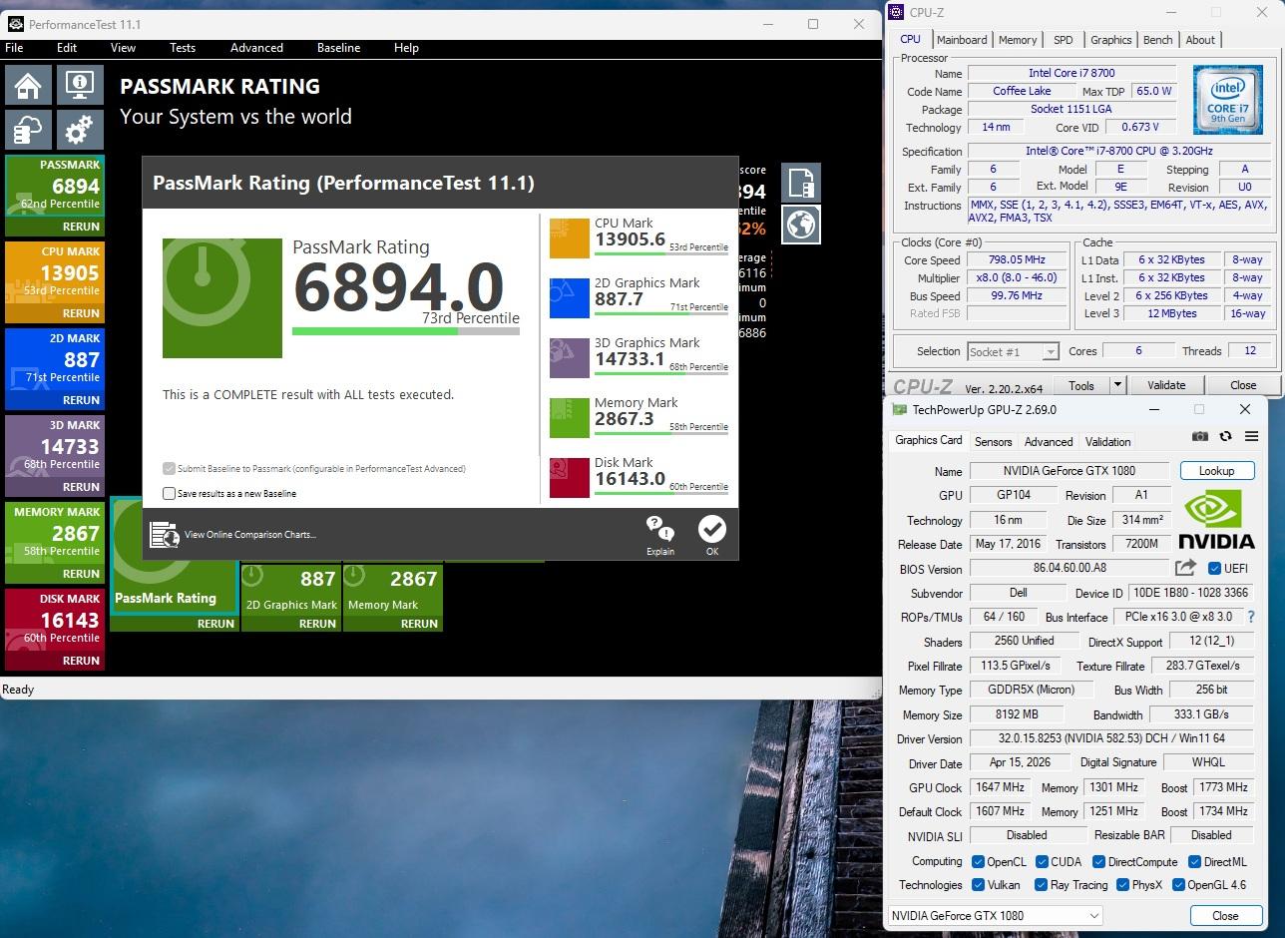Switch to the Bench tab in CPU-Z
The width and height of the screenshot is (1285, 938).
(1158, 40)
